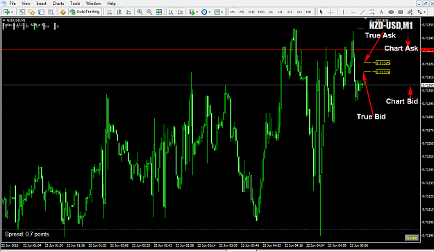Select the H1 timeframe
This screenshot has width=434, height=251.
click(x=271, y=12)
